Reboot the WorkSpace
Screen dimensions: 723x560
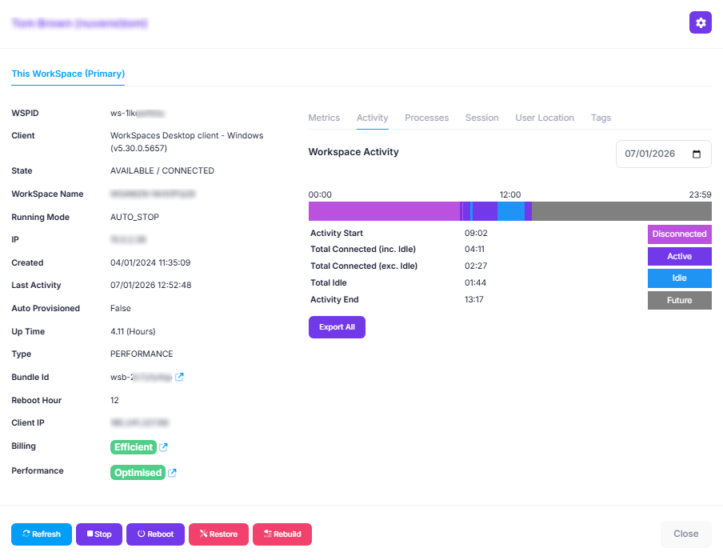155,534
